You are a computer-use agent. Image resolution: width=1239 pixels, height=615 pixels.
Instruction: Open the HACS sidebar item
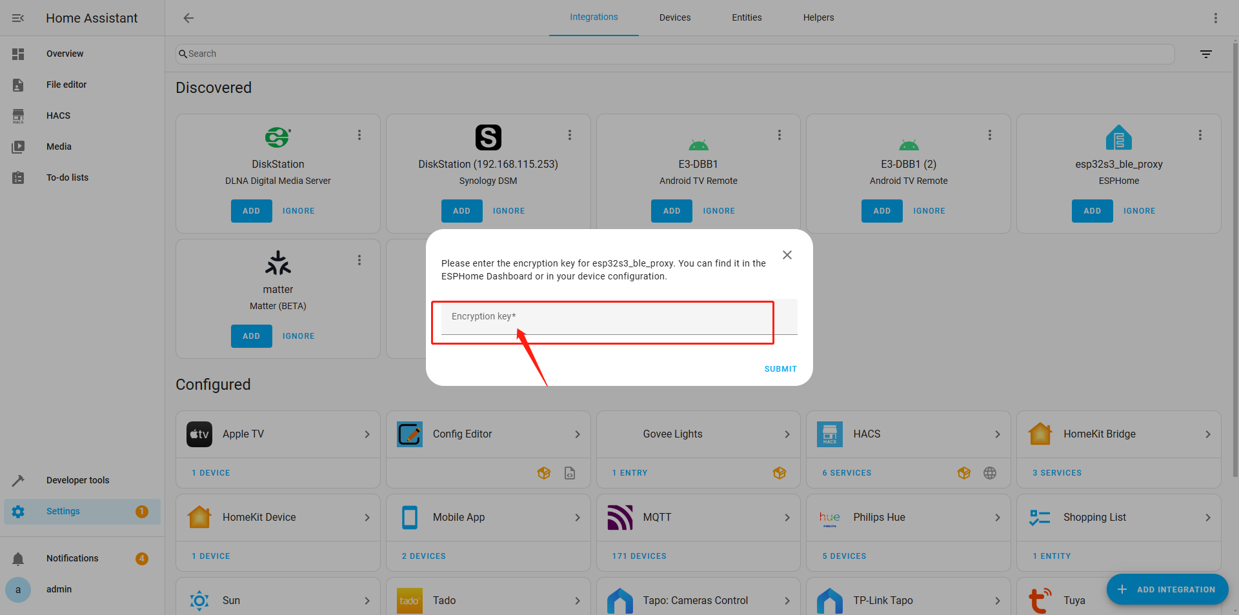58,116
